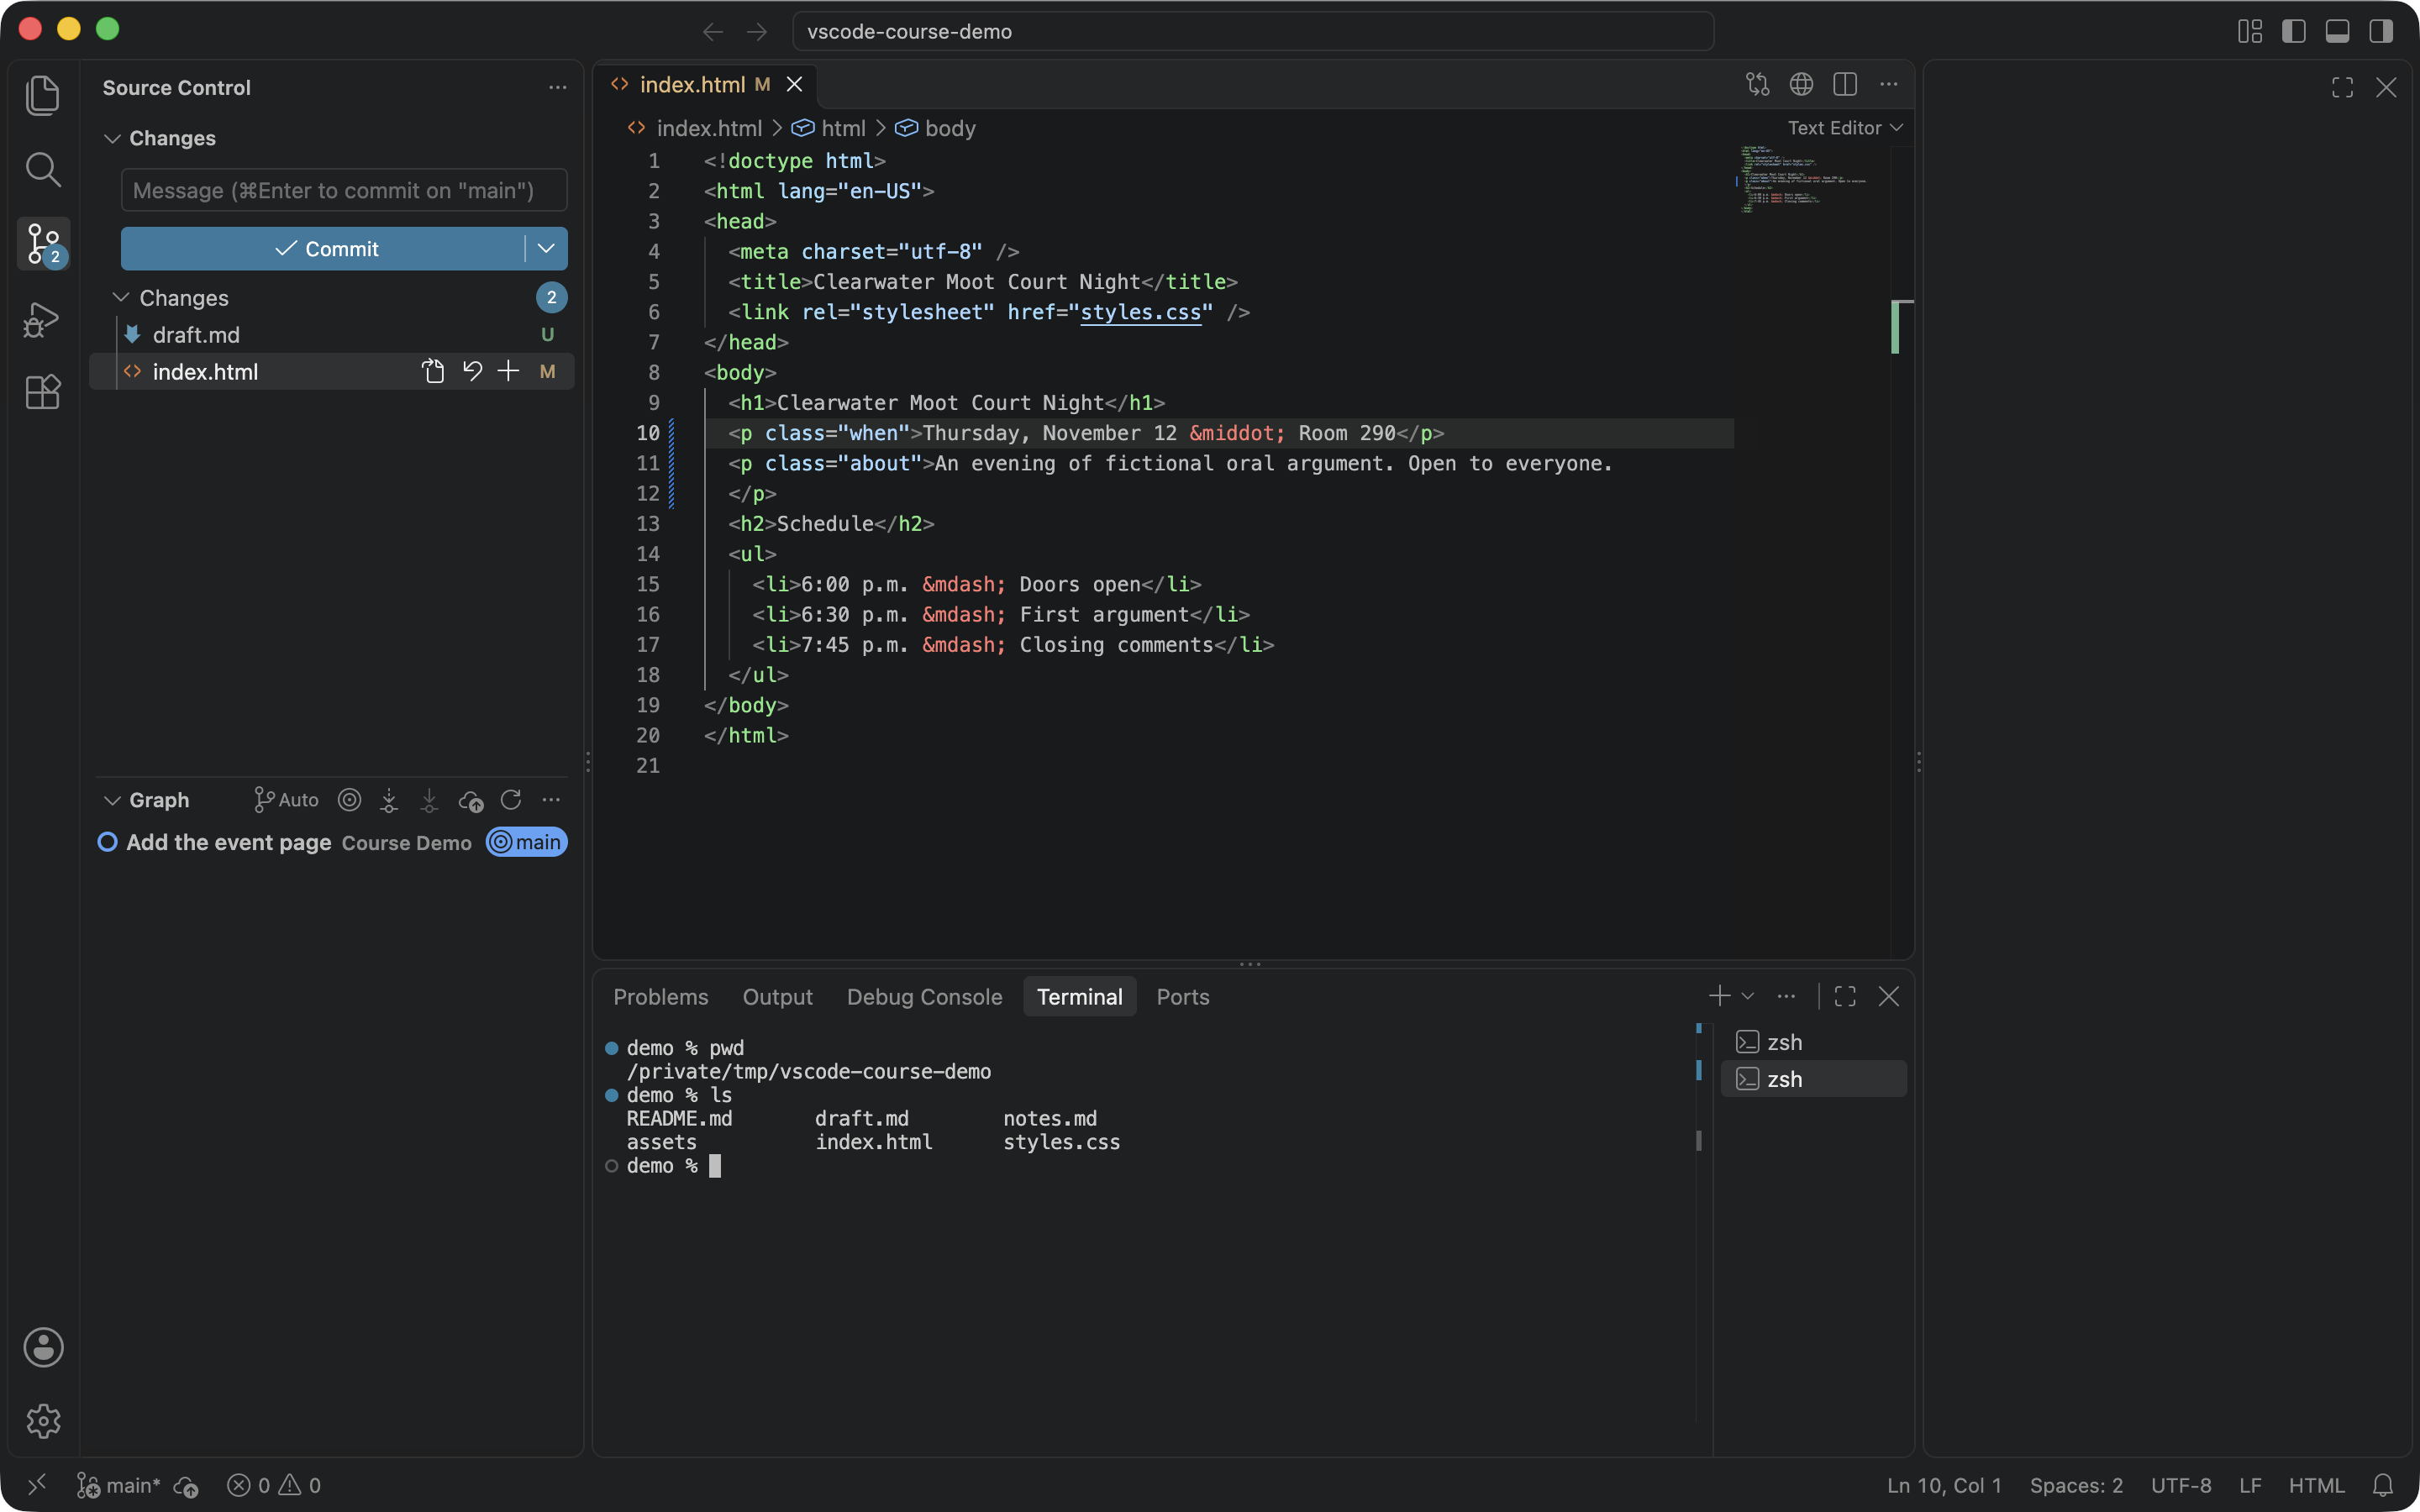Close the index.html tab
This screenshot has height=1512, width=2420.
point(794,85)
